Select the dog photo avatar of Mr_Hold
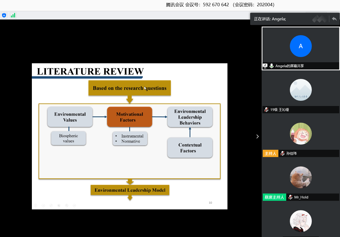This screenshot has width=340, height=237. [x=301, y=177]
